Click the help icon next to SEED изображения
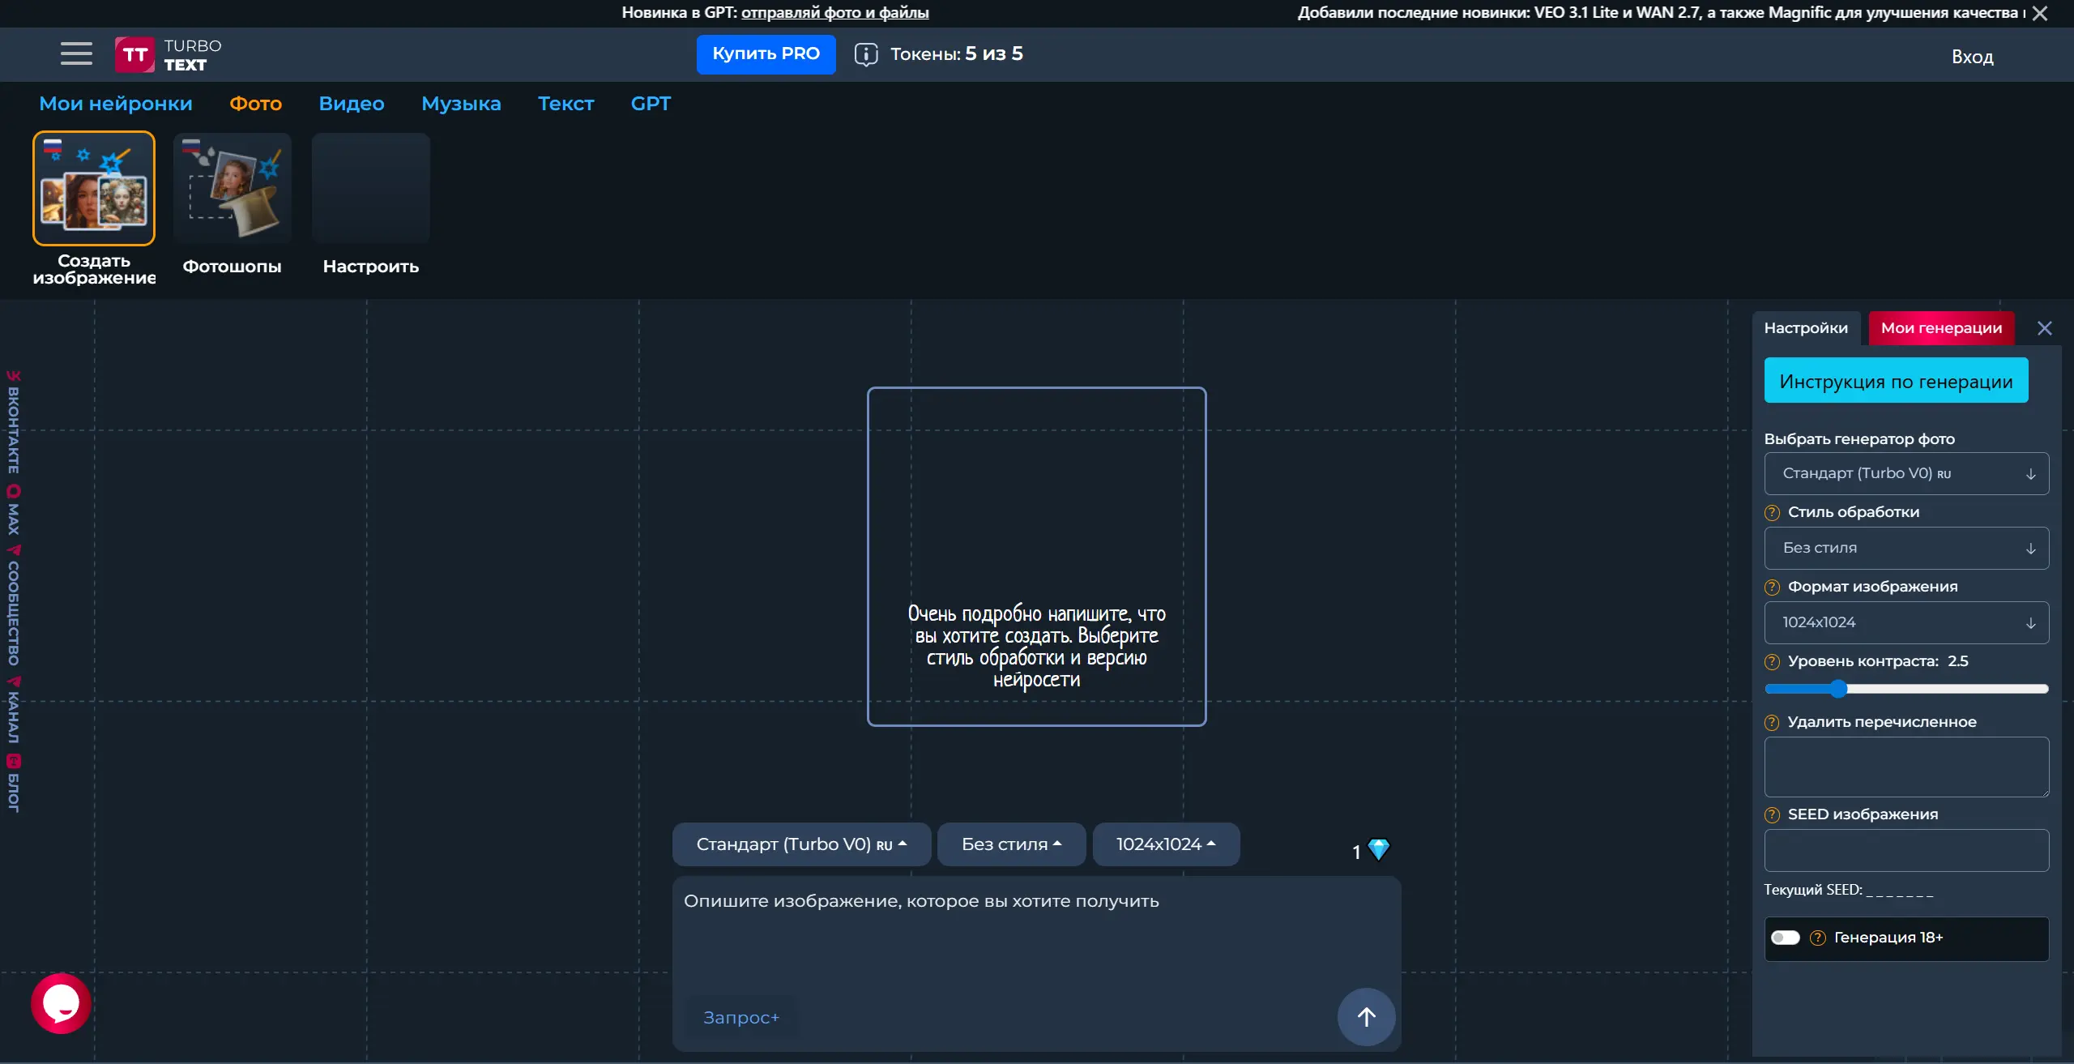The width and height of the screenshot is (2074, 1064). [1772, 814]
